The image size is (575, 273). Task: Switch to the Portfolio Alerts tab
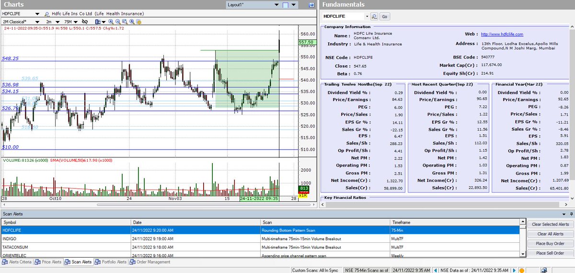[x=111, y=262]
